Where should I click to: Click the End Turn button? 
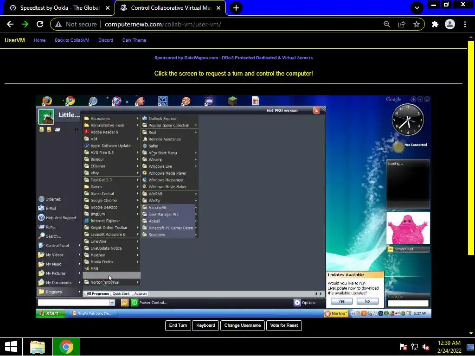click(x=178, y=325)
